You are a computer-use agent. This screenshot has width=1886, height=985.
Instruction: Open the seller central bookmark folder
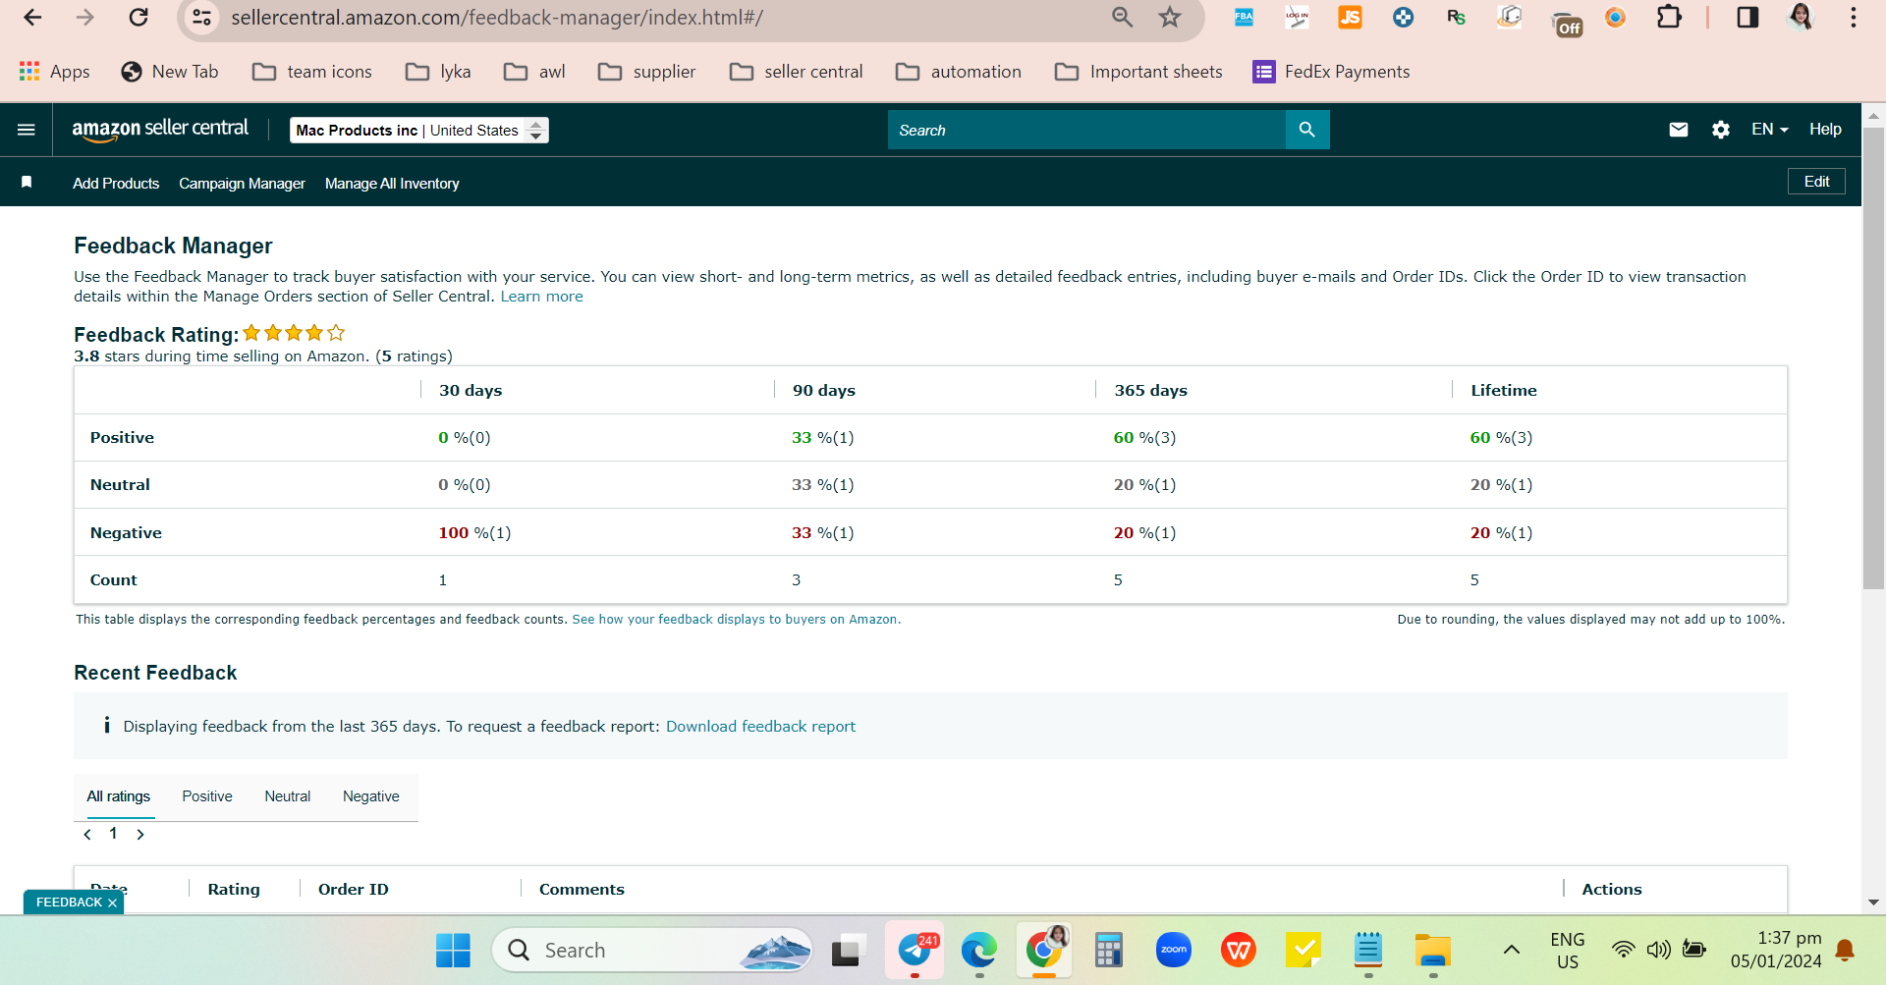pos(797,72)
